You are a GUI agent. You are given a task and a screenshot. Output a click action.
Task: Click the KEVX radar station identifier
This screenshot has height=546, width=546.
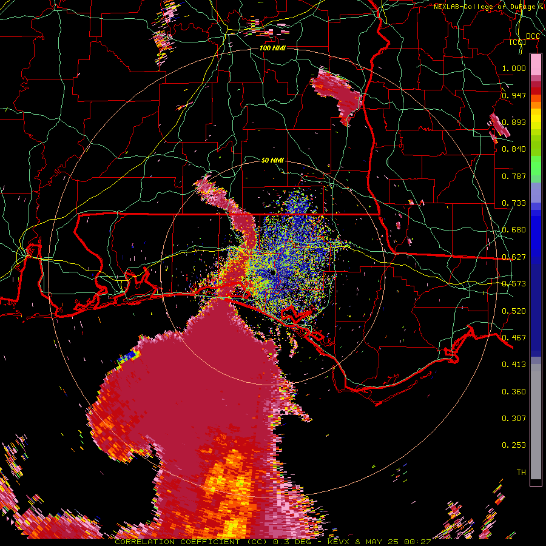[338, 542]
